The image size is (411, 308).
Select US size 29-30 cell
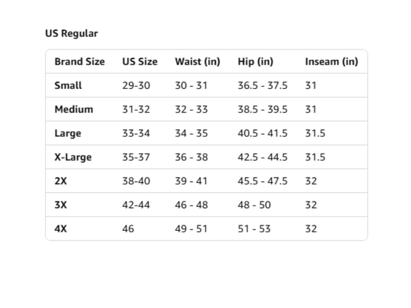coord(136,85)
